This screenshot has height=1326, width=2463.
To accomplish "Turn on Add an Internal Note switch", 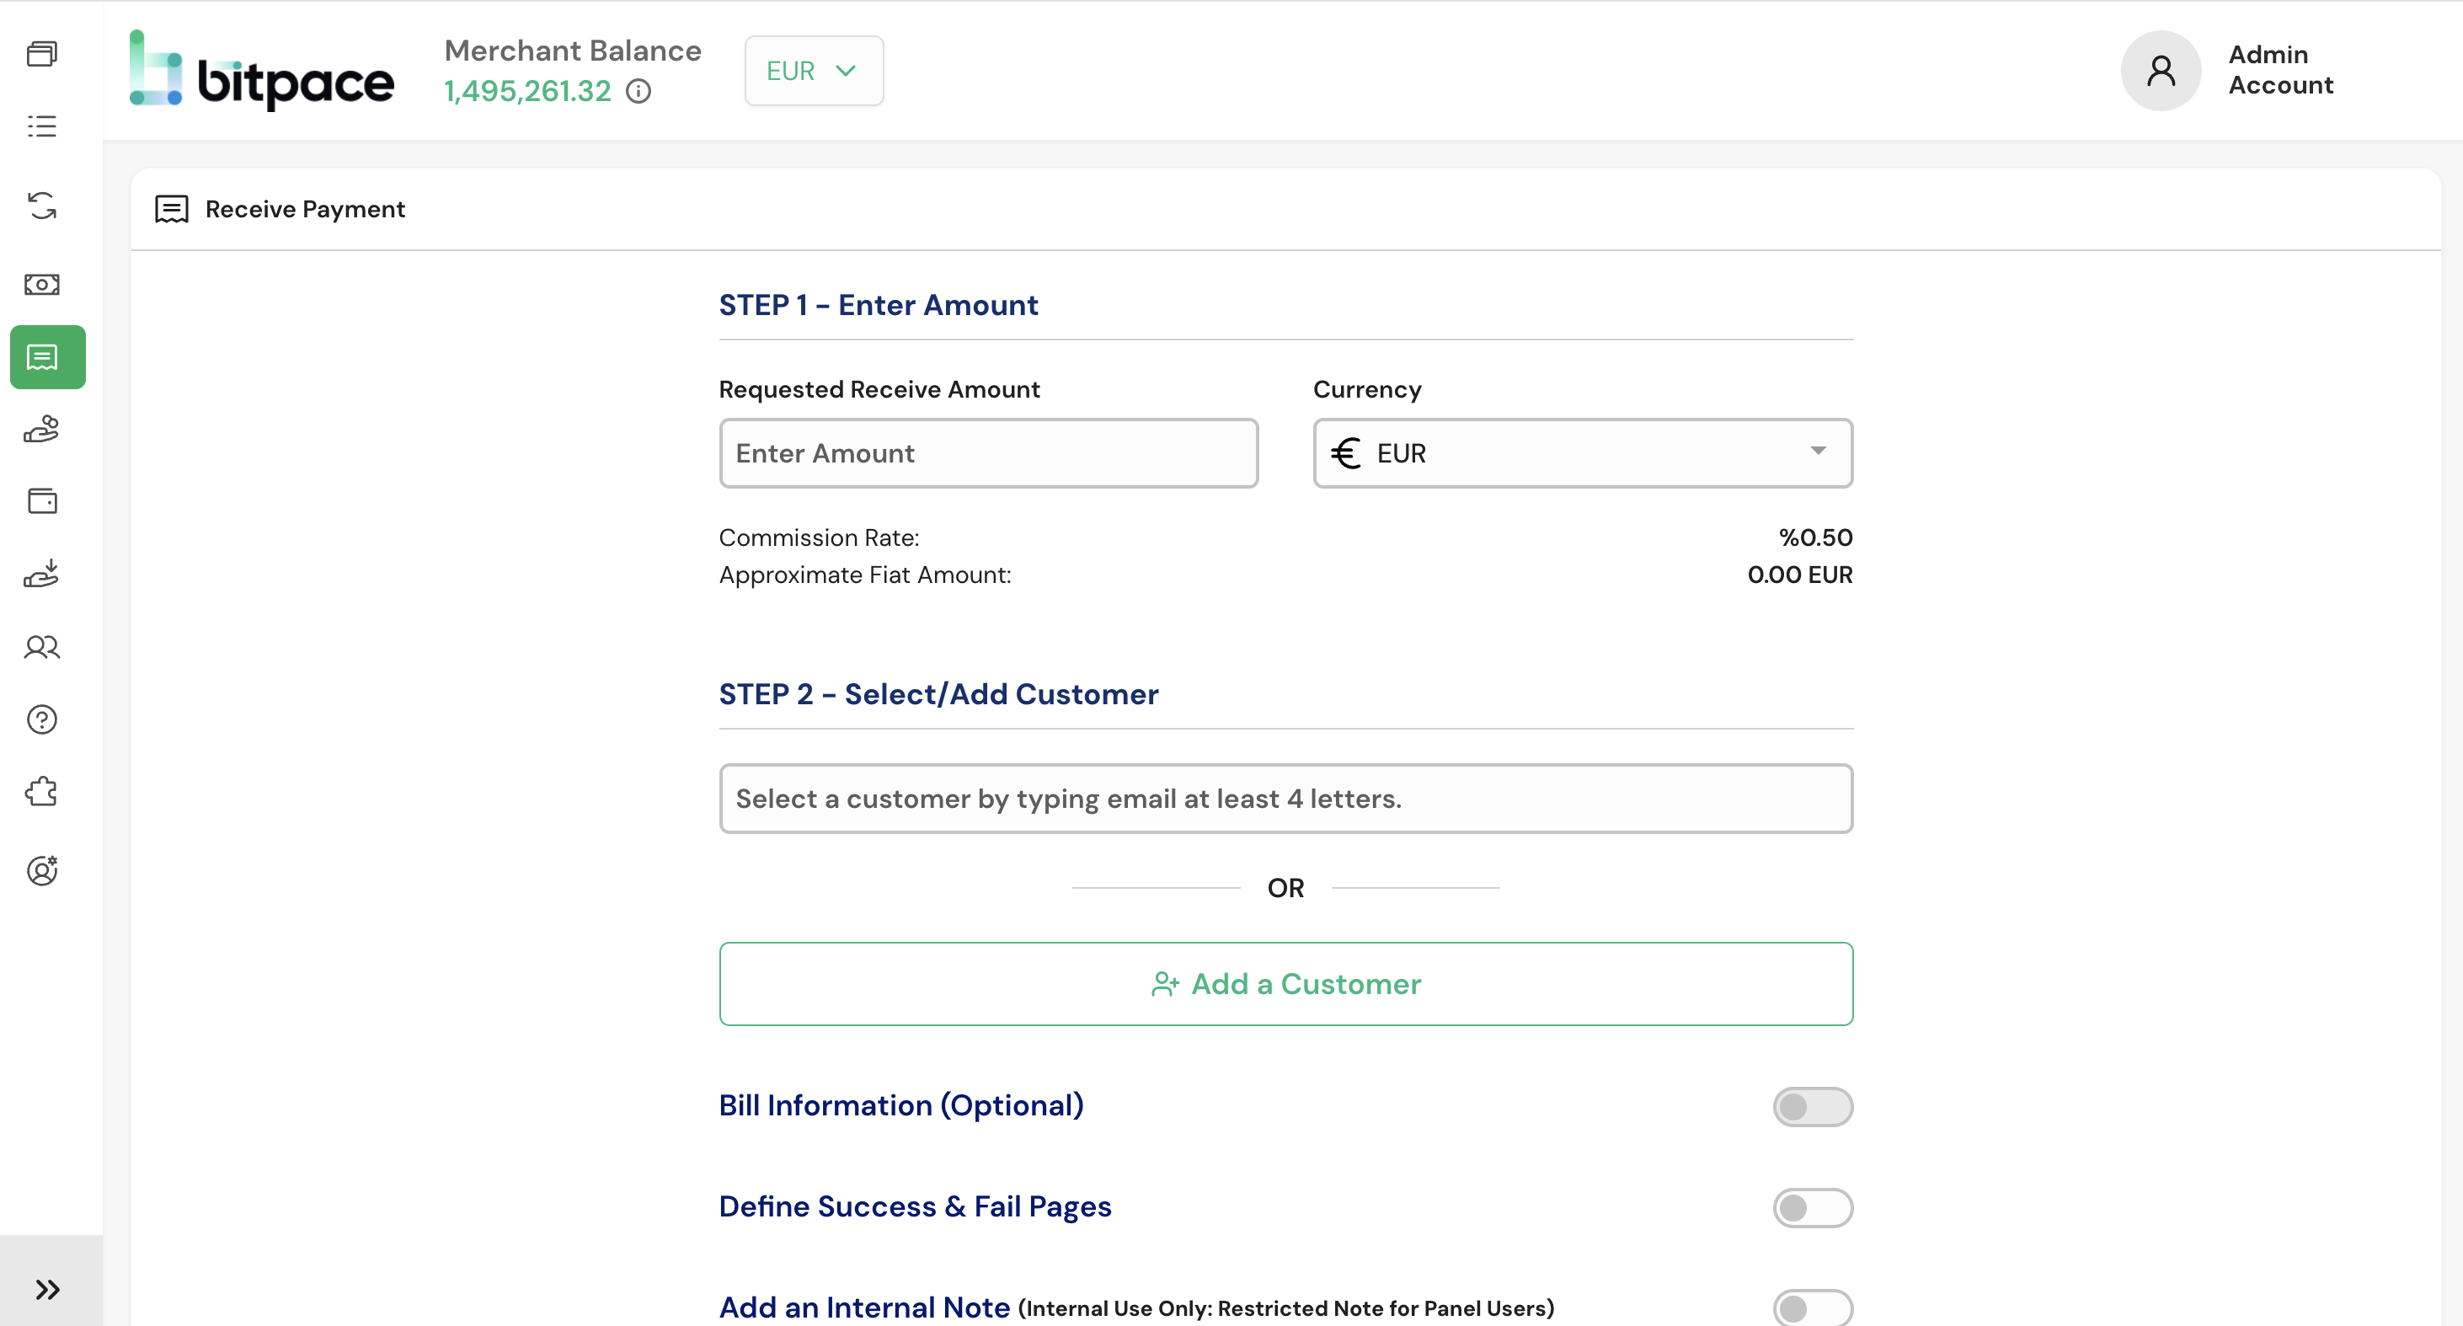I will [1812, 1307].
